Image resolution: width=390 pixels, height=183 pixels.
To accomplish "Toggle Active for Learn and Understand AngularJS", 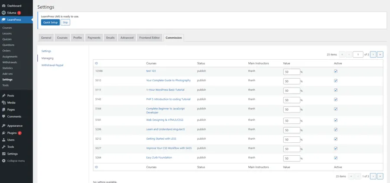I will [335, 130].
